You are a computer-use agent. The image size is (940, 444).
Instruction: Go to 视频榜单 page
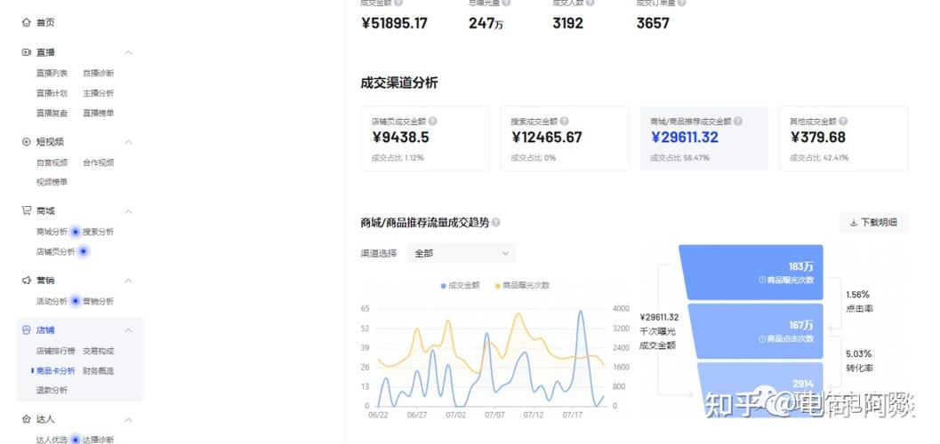pyautogui.click(x=52, y=182)
